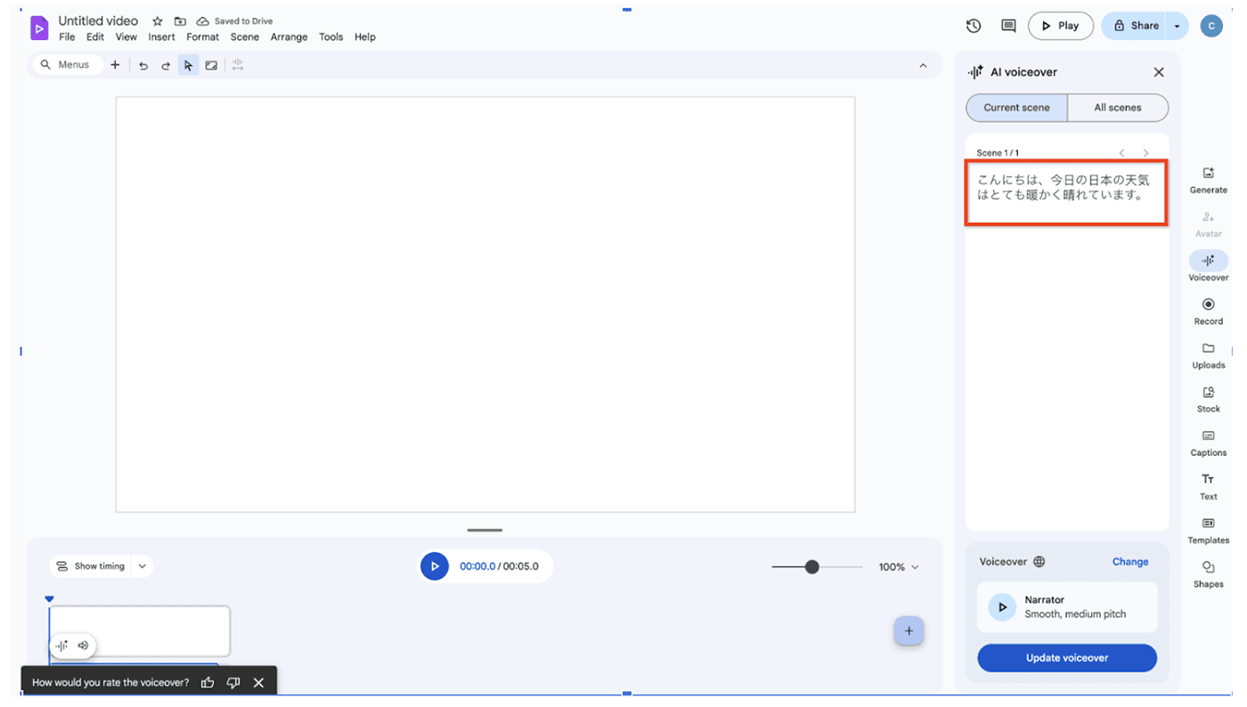
Task: Open the Arrange menu
Action: tap(289, 37)
